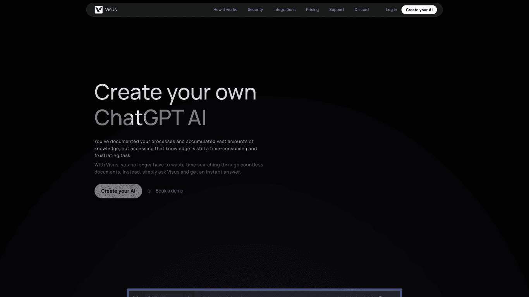Go to the Security page
529x297 pixels.
coord(255,10)
